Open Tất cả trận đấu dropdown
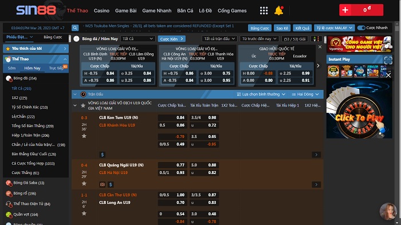 [219, 38]
